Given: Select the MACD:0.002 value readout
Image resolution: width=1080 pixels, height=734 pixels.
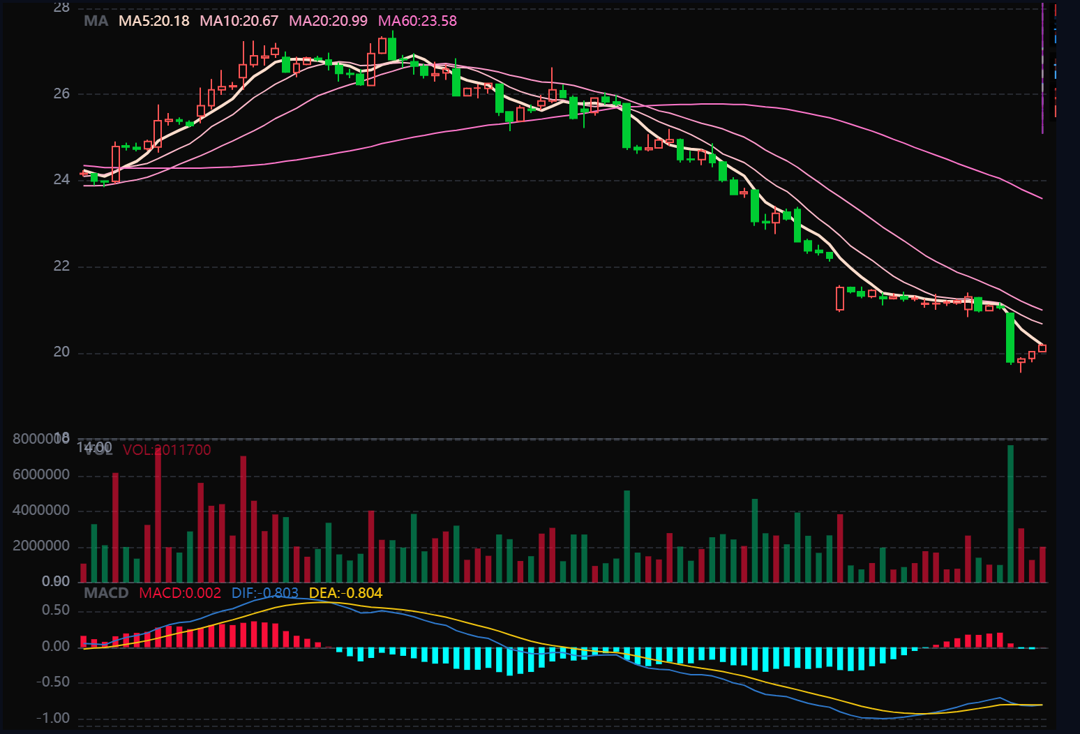Looking at the screenshot, I should click(180, 593).
